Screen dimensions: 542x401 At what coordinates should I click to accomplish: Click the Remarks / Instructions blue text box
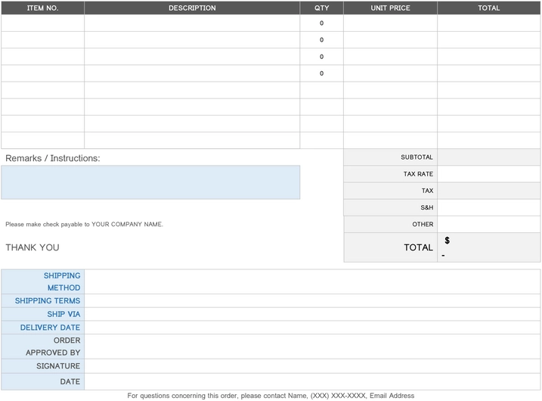pyautogui.click(x=150, y=182)
